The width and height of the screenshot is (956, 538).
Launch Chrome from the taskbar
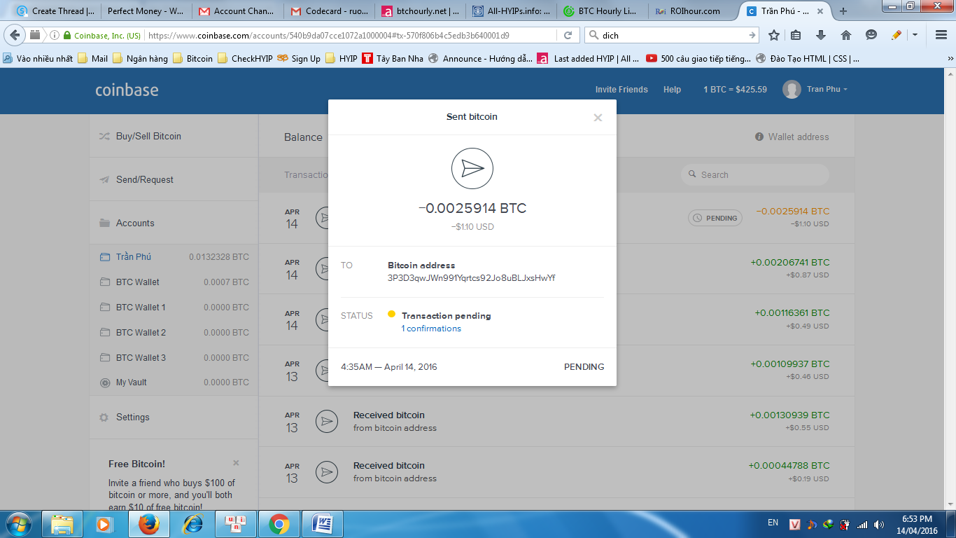(x=279, y=523)
